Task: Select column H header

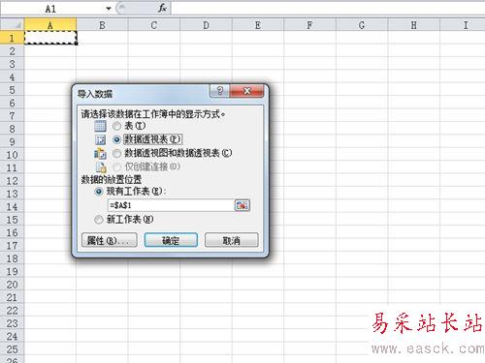Action: 414,25
